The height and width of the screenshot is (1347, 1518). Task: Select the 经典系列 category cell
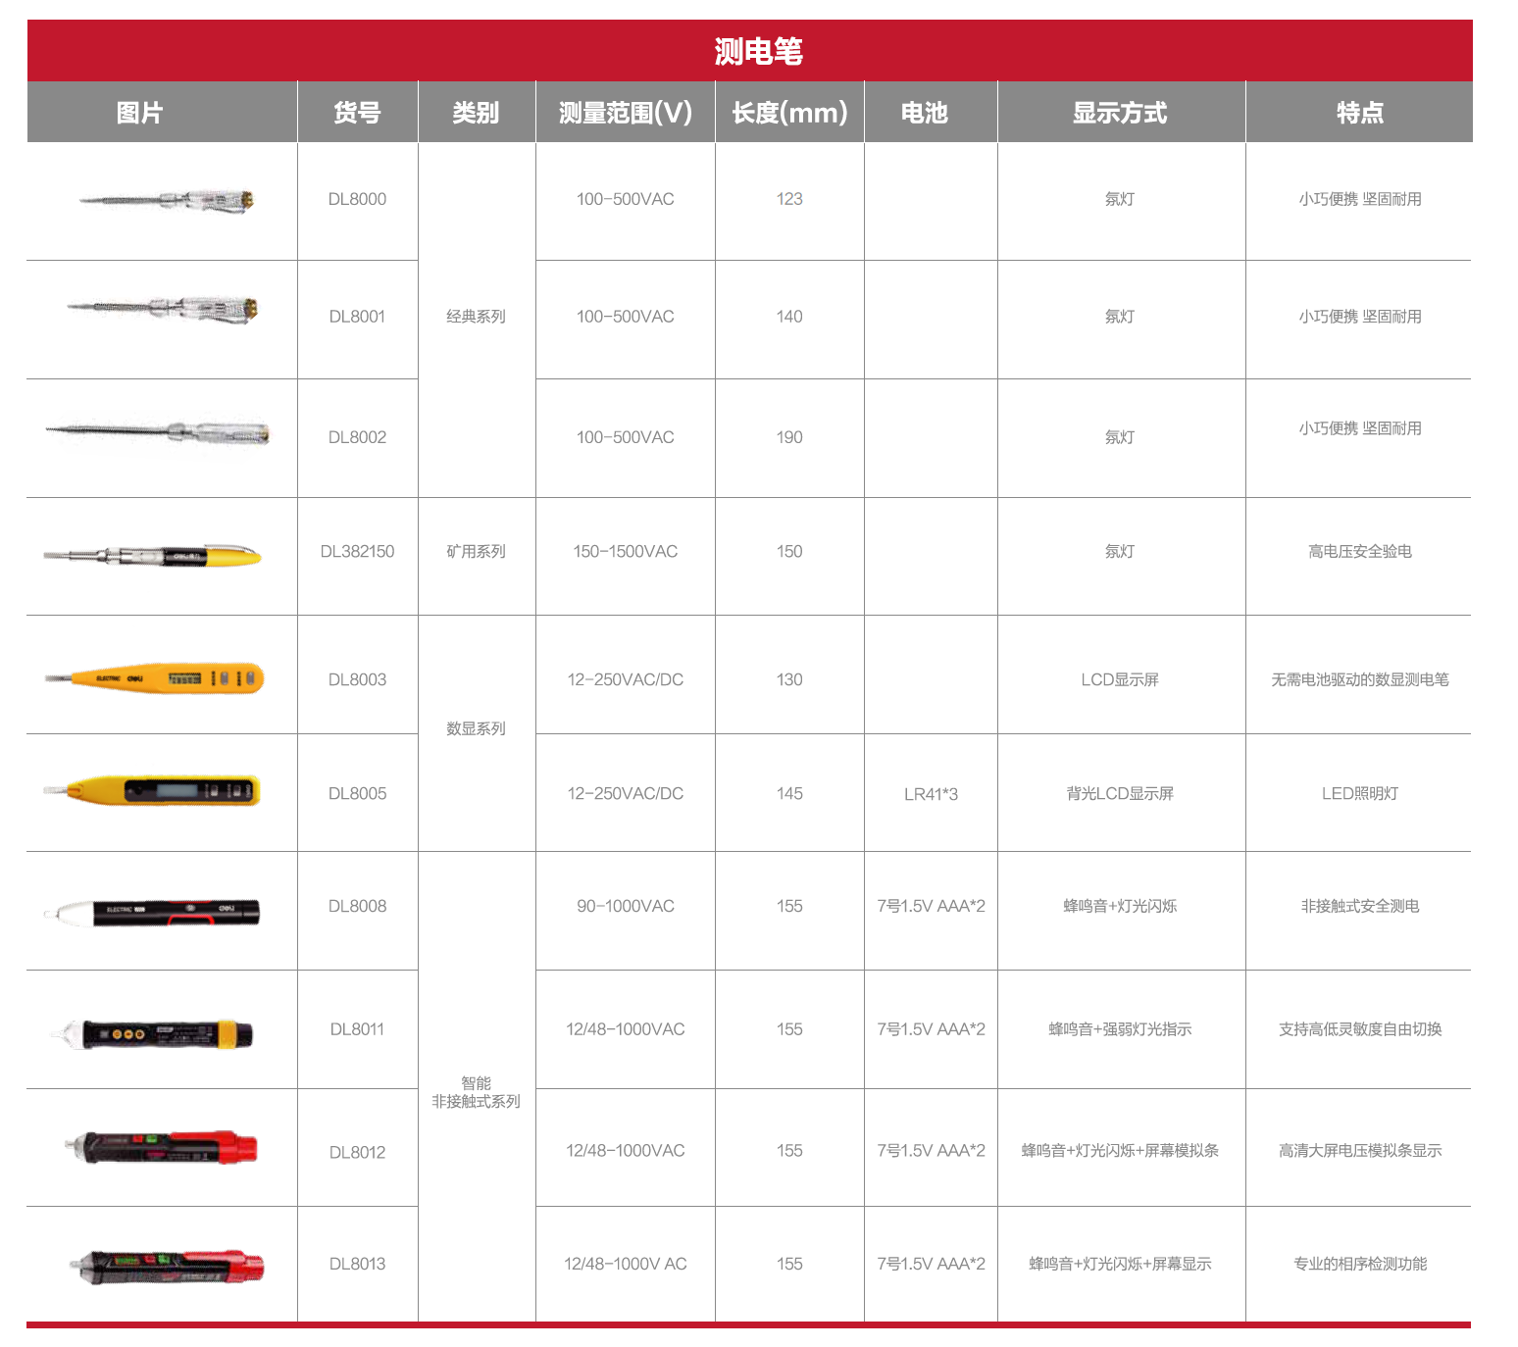coord(476,317)
